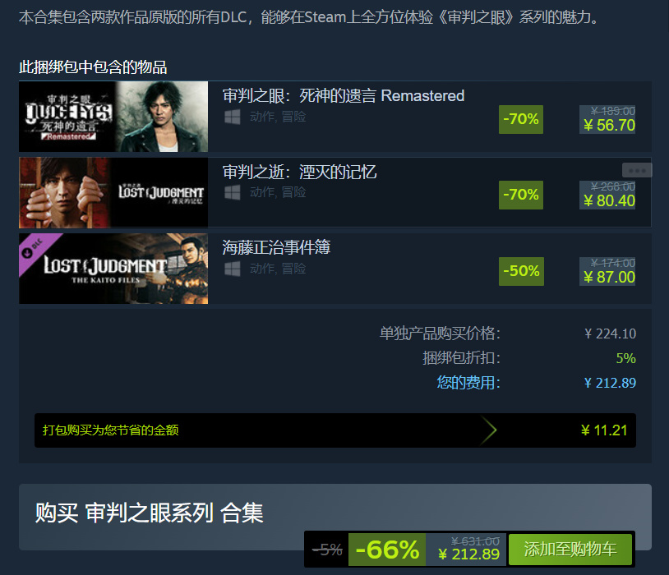Click ¥ 80.40 discounted price box
Screen dimensions: 669x575
pyautogui.click(x=607, y=195)
